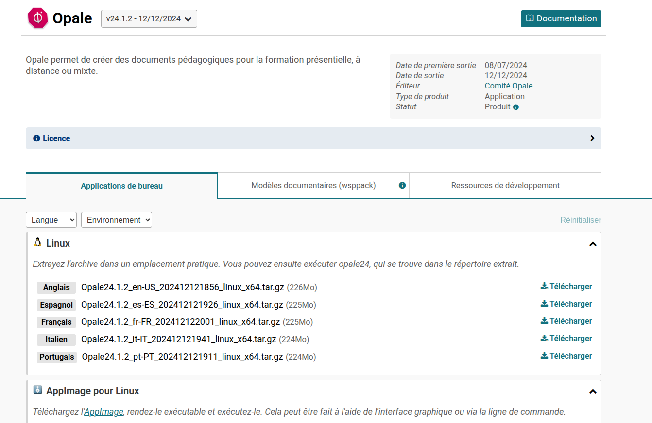
Task: Open the Documentation button
Action: click(x=561, y=18)
